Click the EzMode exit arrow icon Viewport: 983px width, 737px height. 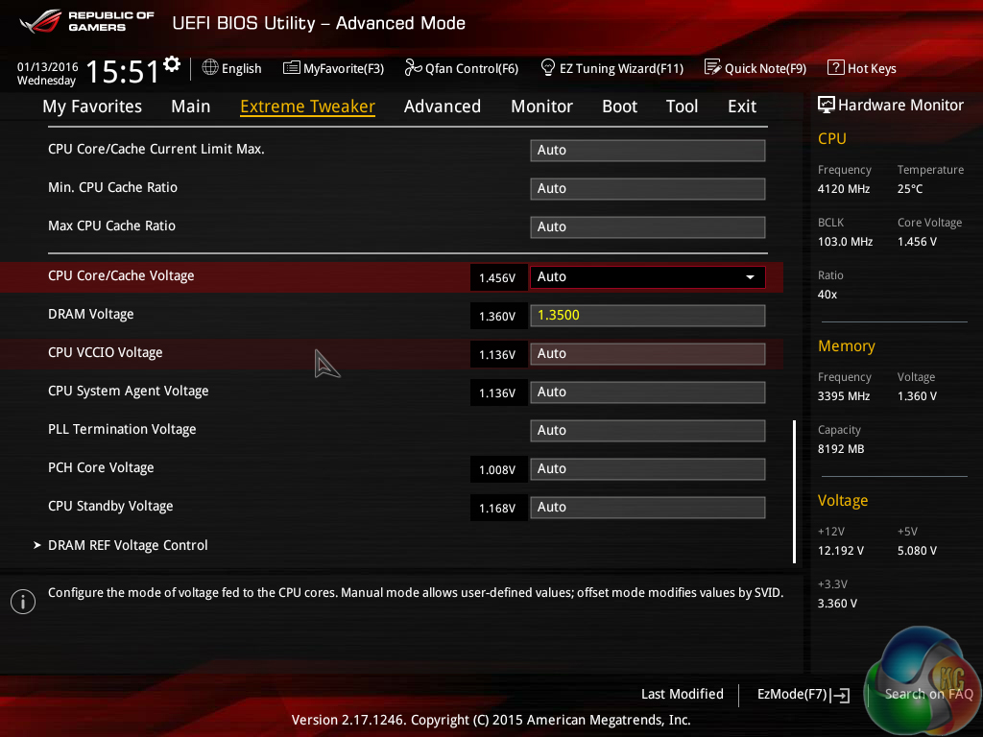point(841,695)
